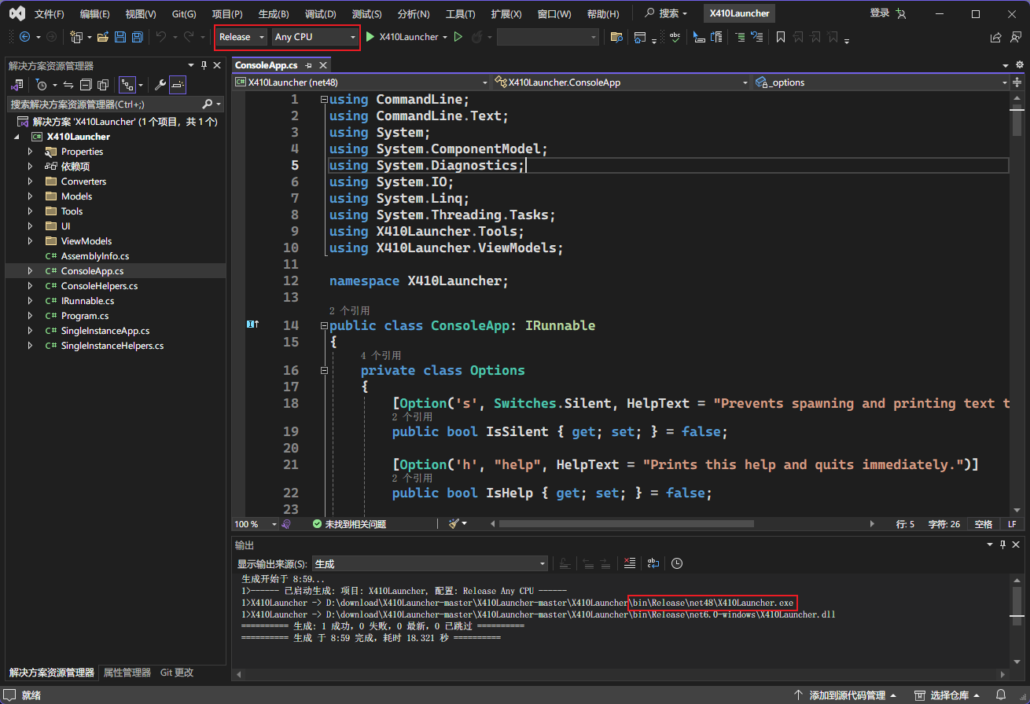Toggle pin on ConsoleApp.cs tab

[x=308, y=65]
